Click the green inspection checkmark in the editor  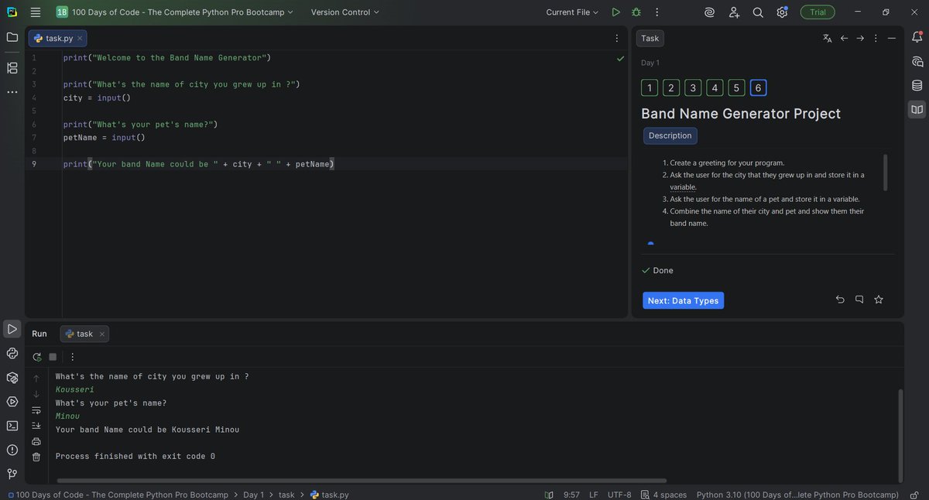[620, 58]
